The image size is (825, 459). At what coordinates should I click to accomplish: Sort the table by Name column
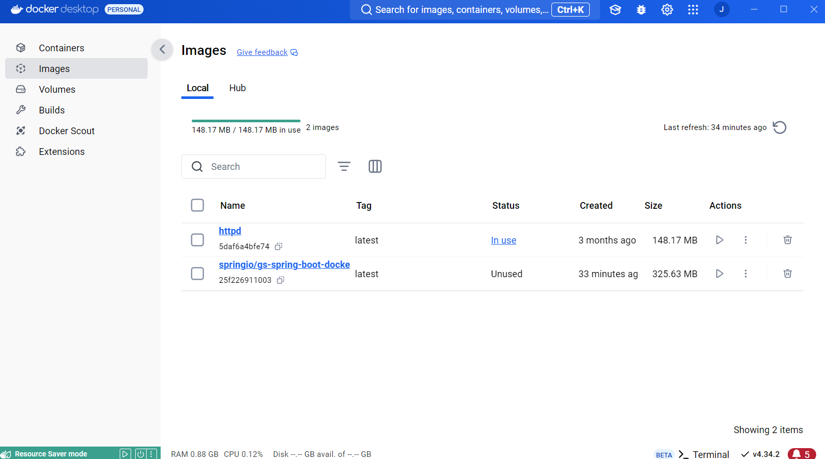(x=233, y=206)
